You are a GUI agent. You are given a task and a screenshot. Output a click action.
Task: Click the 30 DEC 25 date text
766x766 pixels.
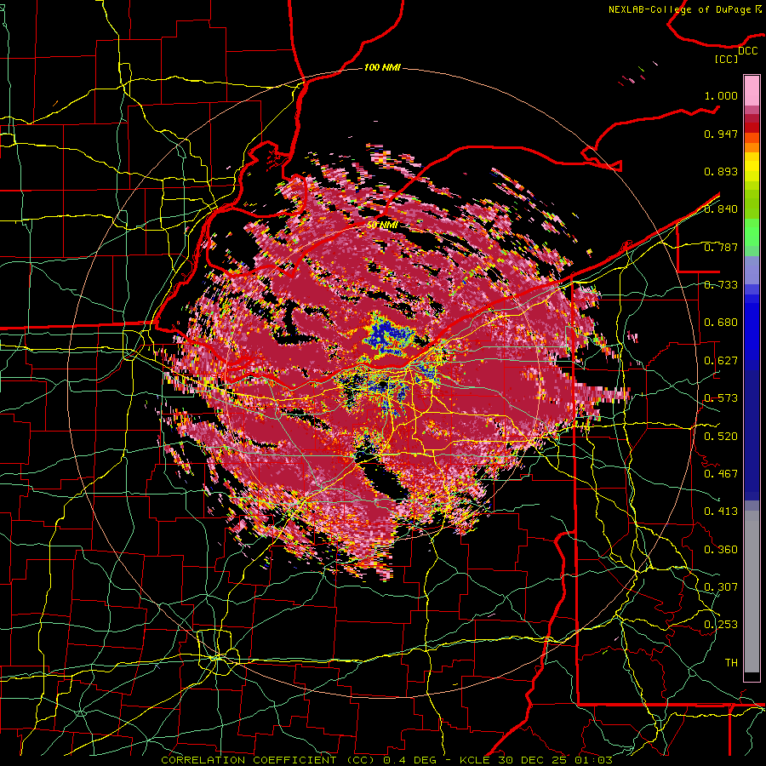(531, 760)
